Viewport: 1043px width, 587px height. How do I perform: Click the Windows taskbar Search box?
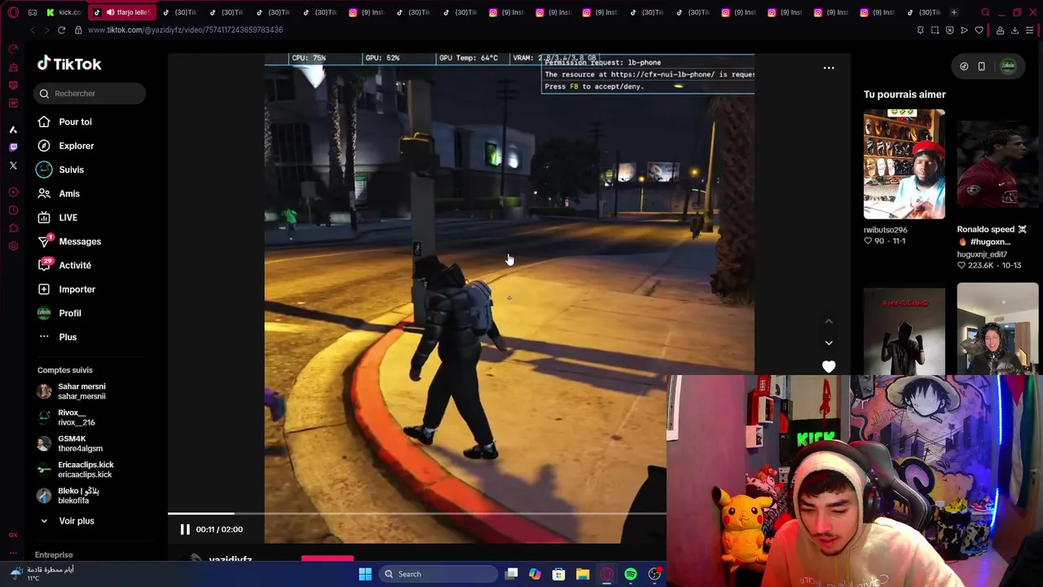click(x=438, y=574)
